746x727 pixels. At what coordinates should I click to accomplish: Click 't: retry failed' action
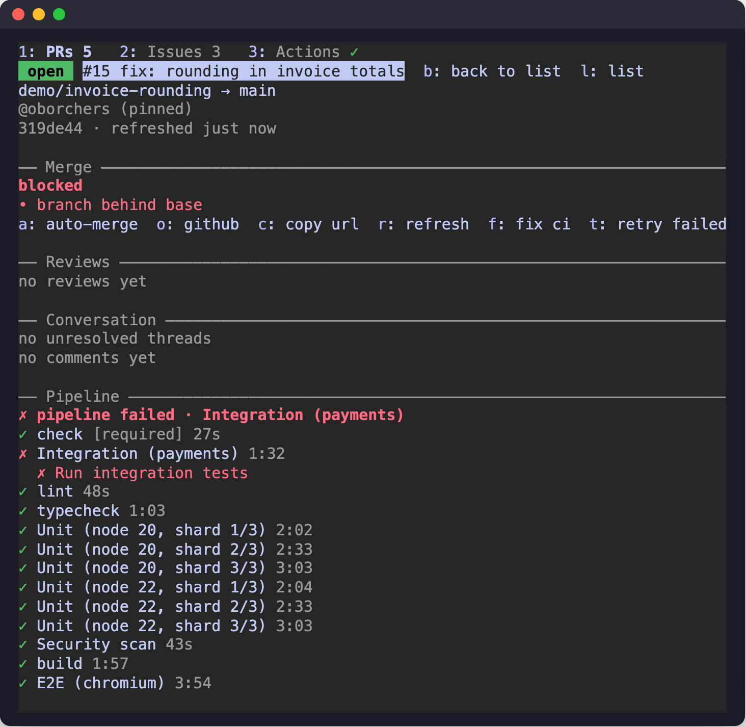click(658, 224)
